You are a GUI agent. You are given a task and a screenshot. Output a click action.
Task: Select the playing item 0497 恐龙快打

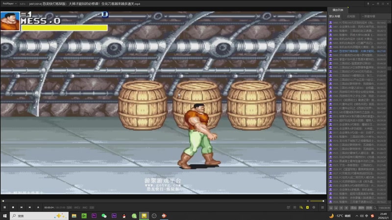(x=358, y=51)
